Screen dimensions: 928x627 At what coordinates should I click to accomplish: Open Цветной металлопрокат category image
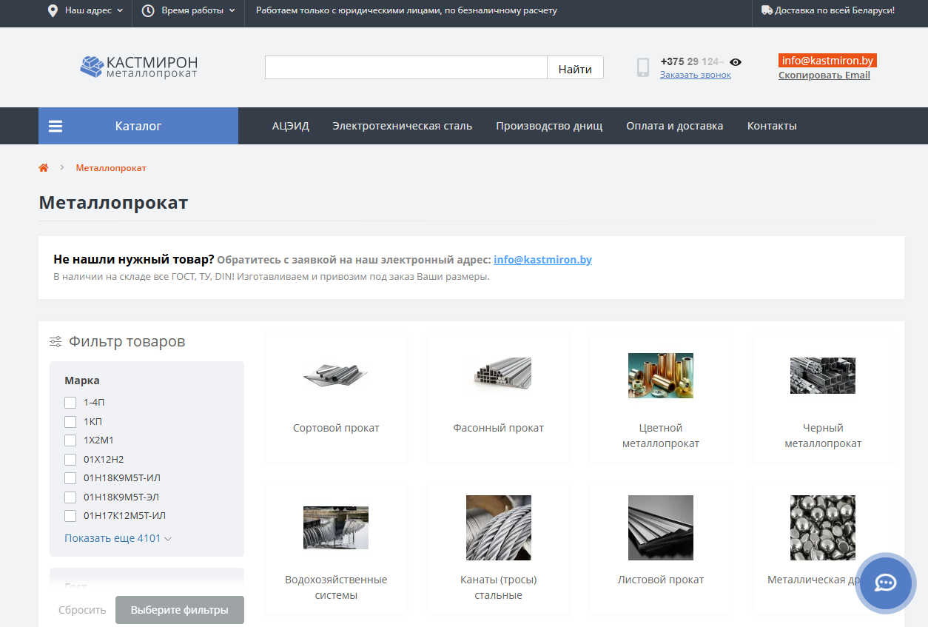point(661,376)
